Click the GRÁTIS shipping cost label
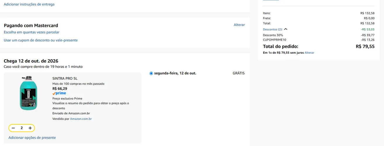Viewport: 384px width, 146px height. 239,73
